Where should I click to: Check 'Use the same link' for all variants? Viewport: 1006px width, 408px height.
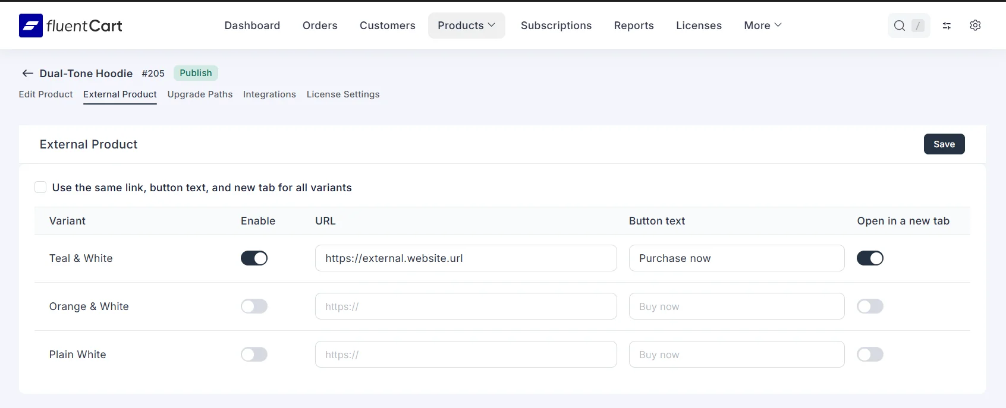tap(40, 188)
